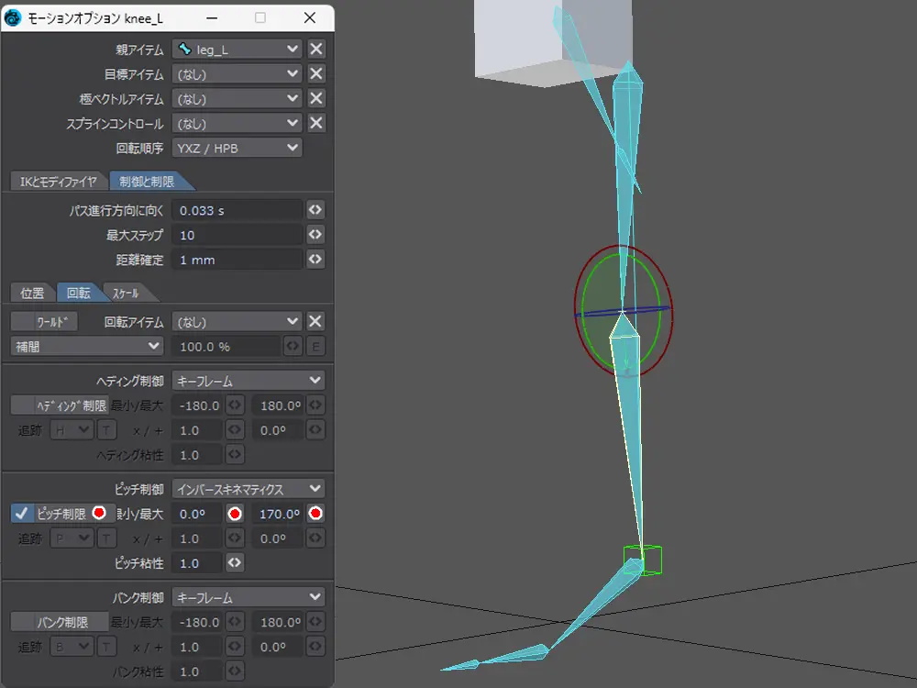
Task: Remove the スプラインコントロール assignment with X
Action: [315, 124]
